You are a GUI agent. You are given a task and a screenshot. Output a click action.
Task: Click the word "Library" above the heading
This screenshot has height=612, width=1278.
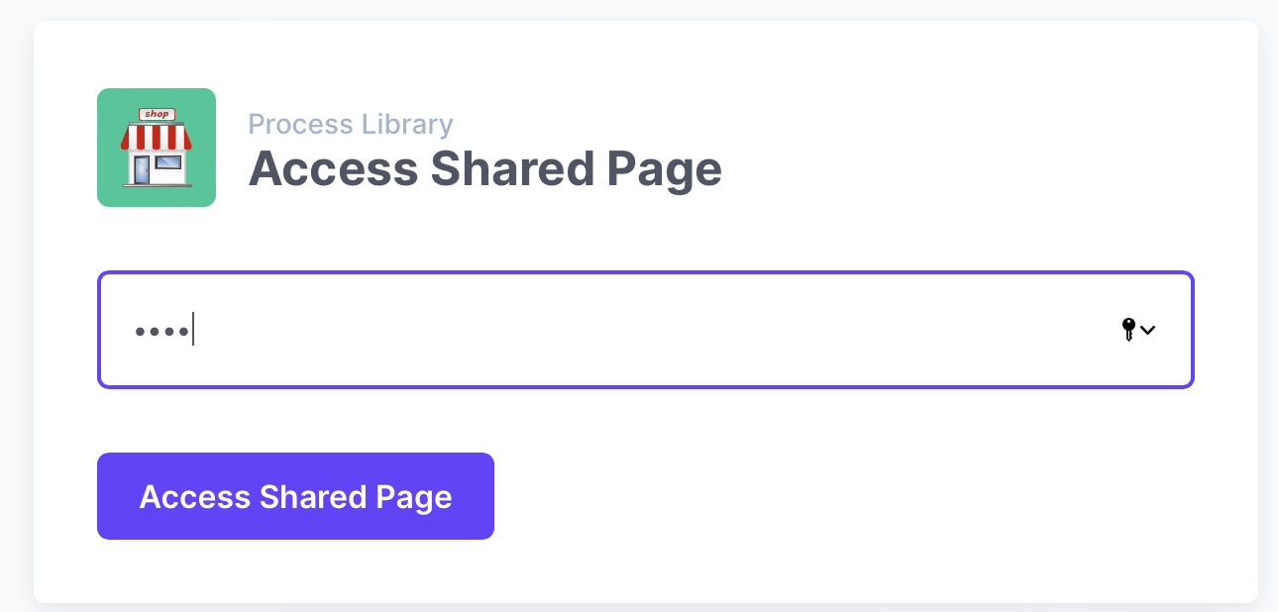click(406, 125)
